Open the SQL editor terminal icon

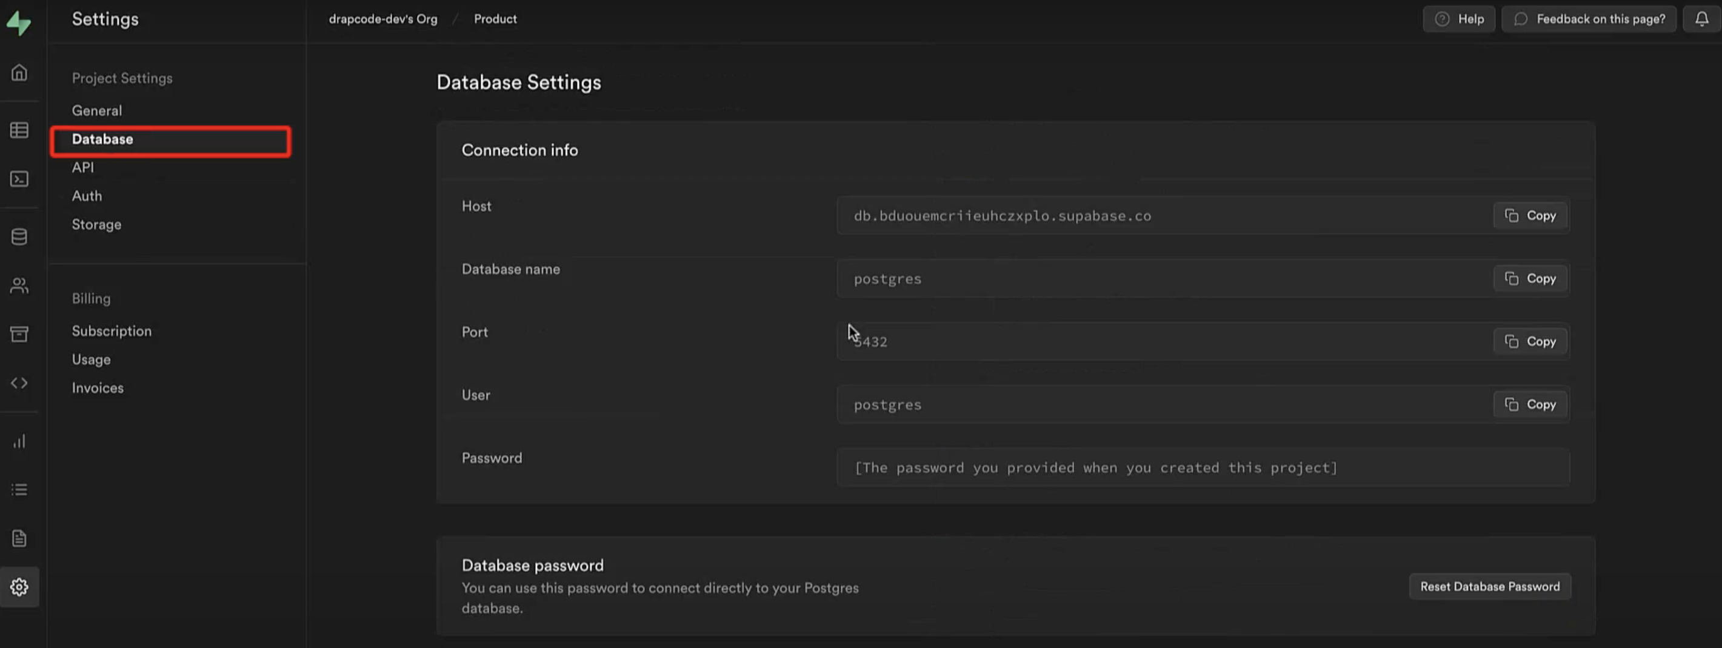tap(19, 179)
